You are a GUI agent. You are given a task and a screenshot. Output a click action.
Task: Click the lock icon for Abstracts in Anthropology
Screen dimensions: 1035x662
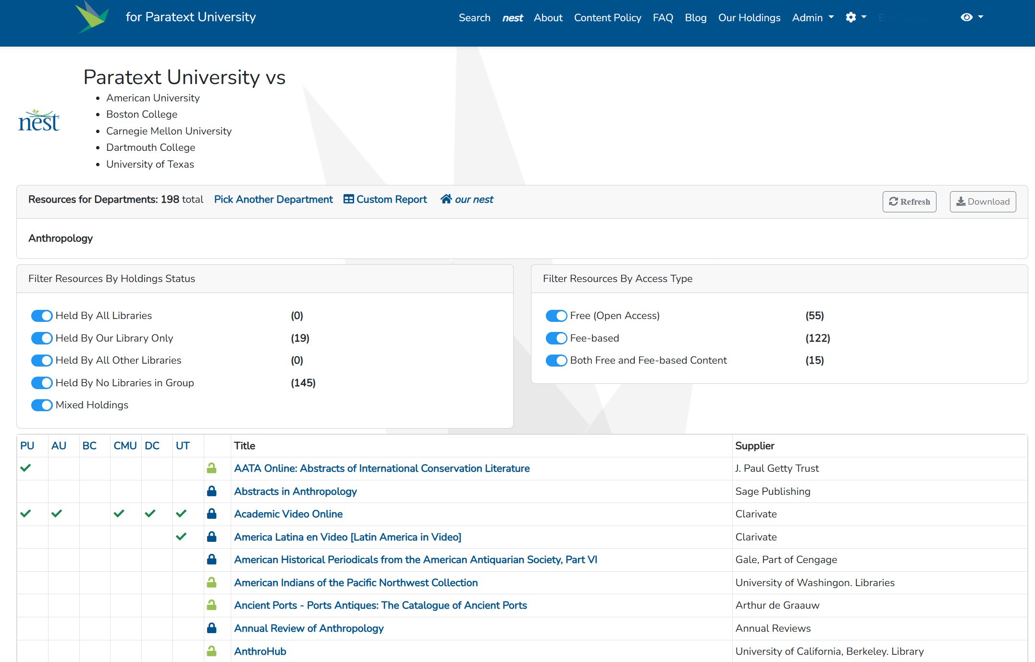[x=211, y=491]
